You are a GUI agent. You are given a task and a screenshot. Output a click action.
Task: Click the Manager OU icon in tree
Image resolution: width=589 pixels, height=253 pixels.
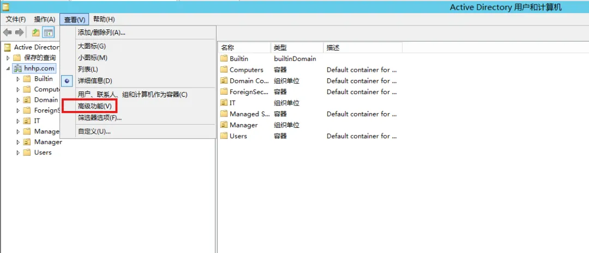coord(27,142)
